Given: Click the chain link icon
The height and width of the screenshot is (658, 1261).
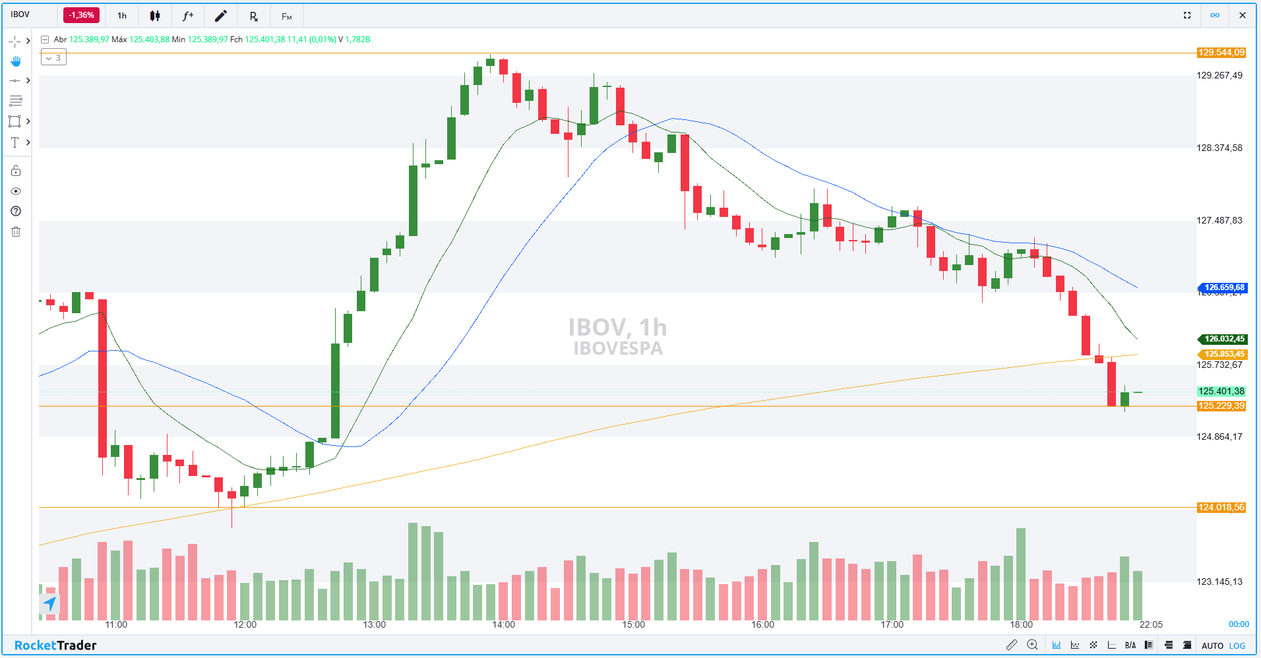Looking at the screenshot, I should pyautogui.click(x=1215, y=15).
